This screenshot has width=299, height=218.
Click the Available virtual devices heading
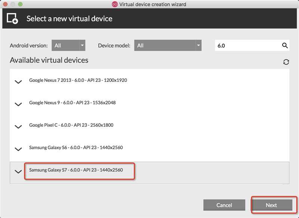point(49,60)
